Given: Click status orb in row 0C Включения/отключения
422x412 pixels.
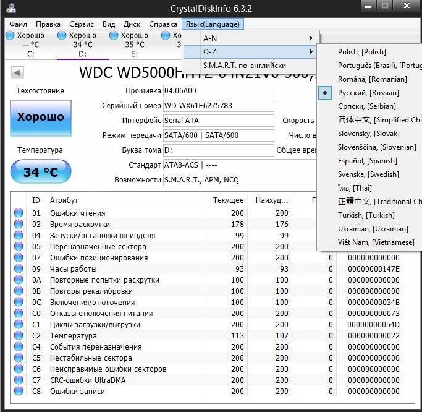Looking at the screenshot, I should (x=19, y=302).
